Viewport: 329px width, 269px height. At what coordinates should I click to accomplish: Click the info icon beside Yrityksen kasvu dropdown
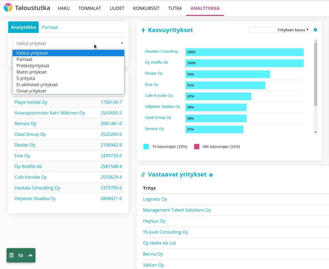pyautogui.click(x=315, y=30)
